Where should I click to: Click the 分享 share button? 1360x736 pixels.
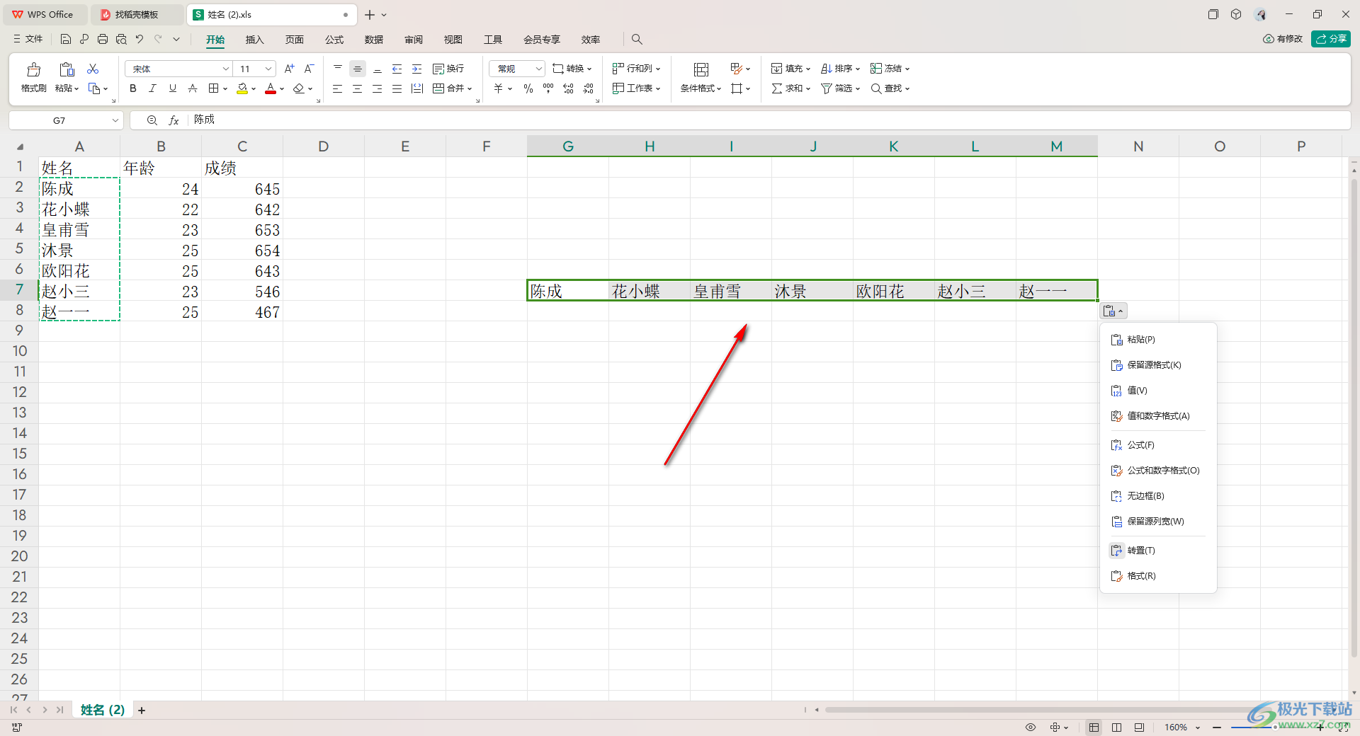(1330, 39)
